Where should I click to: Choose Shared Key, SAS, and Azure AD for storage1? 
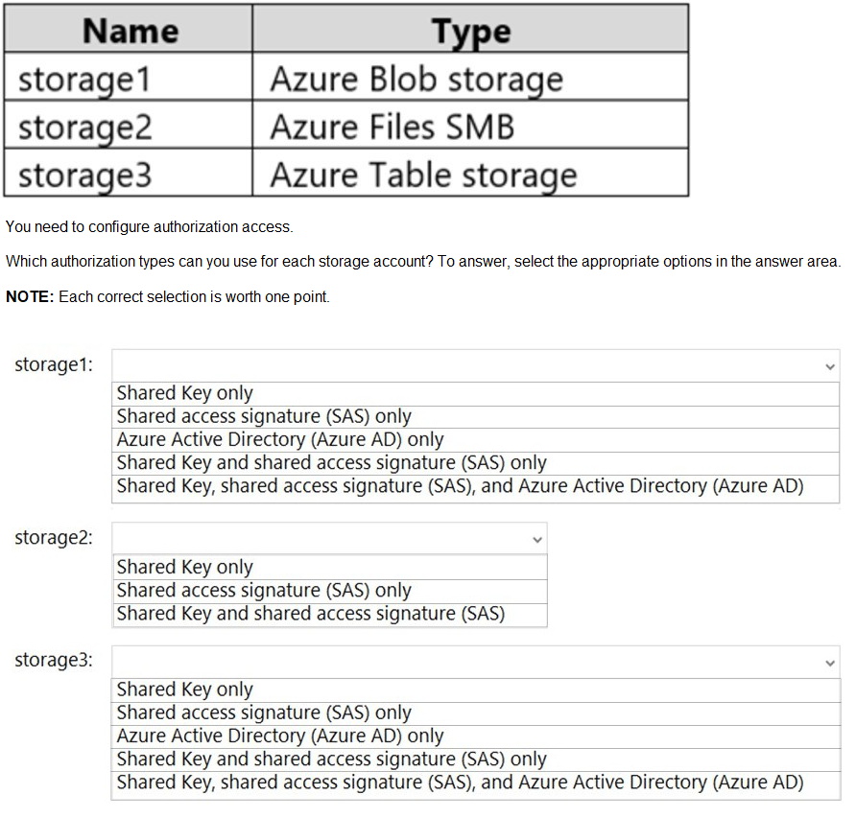tap(460, 485)
